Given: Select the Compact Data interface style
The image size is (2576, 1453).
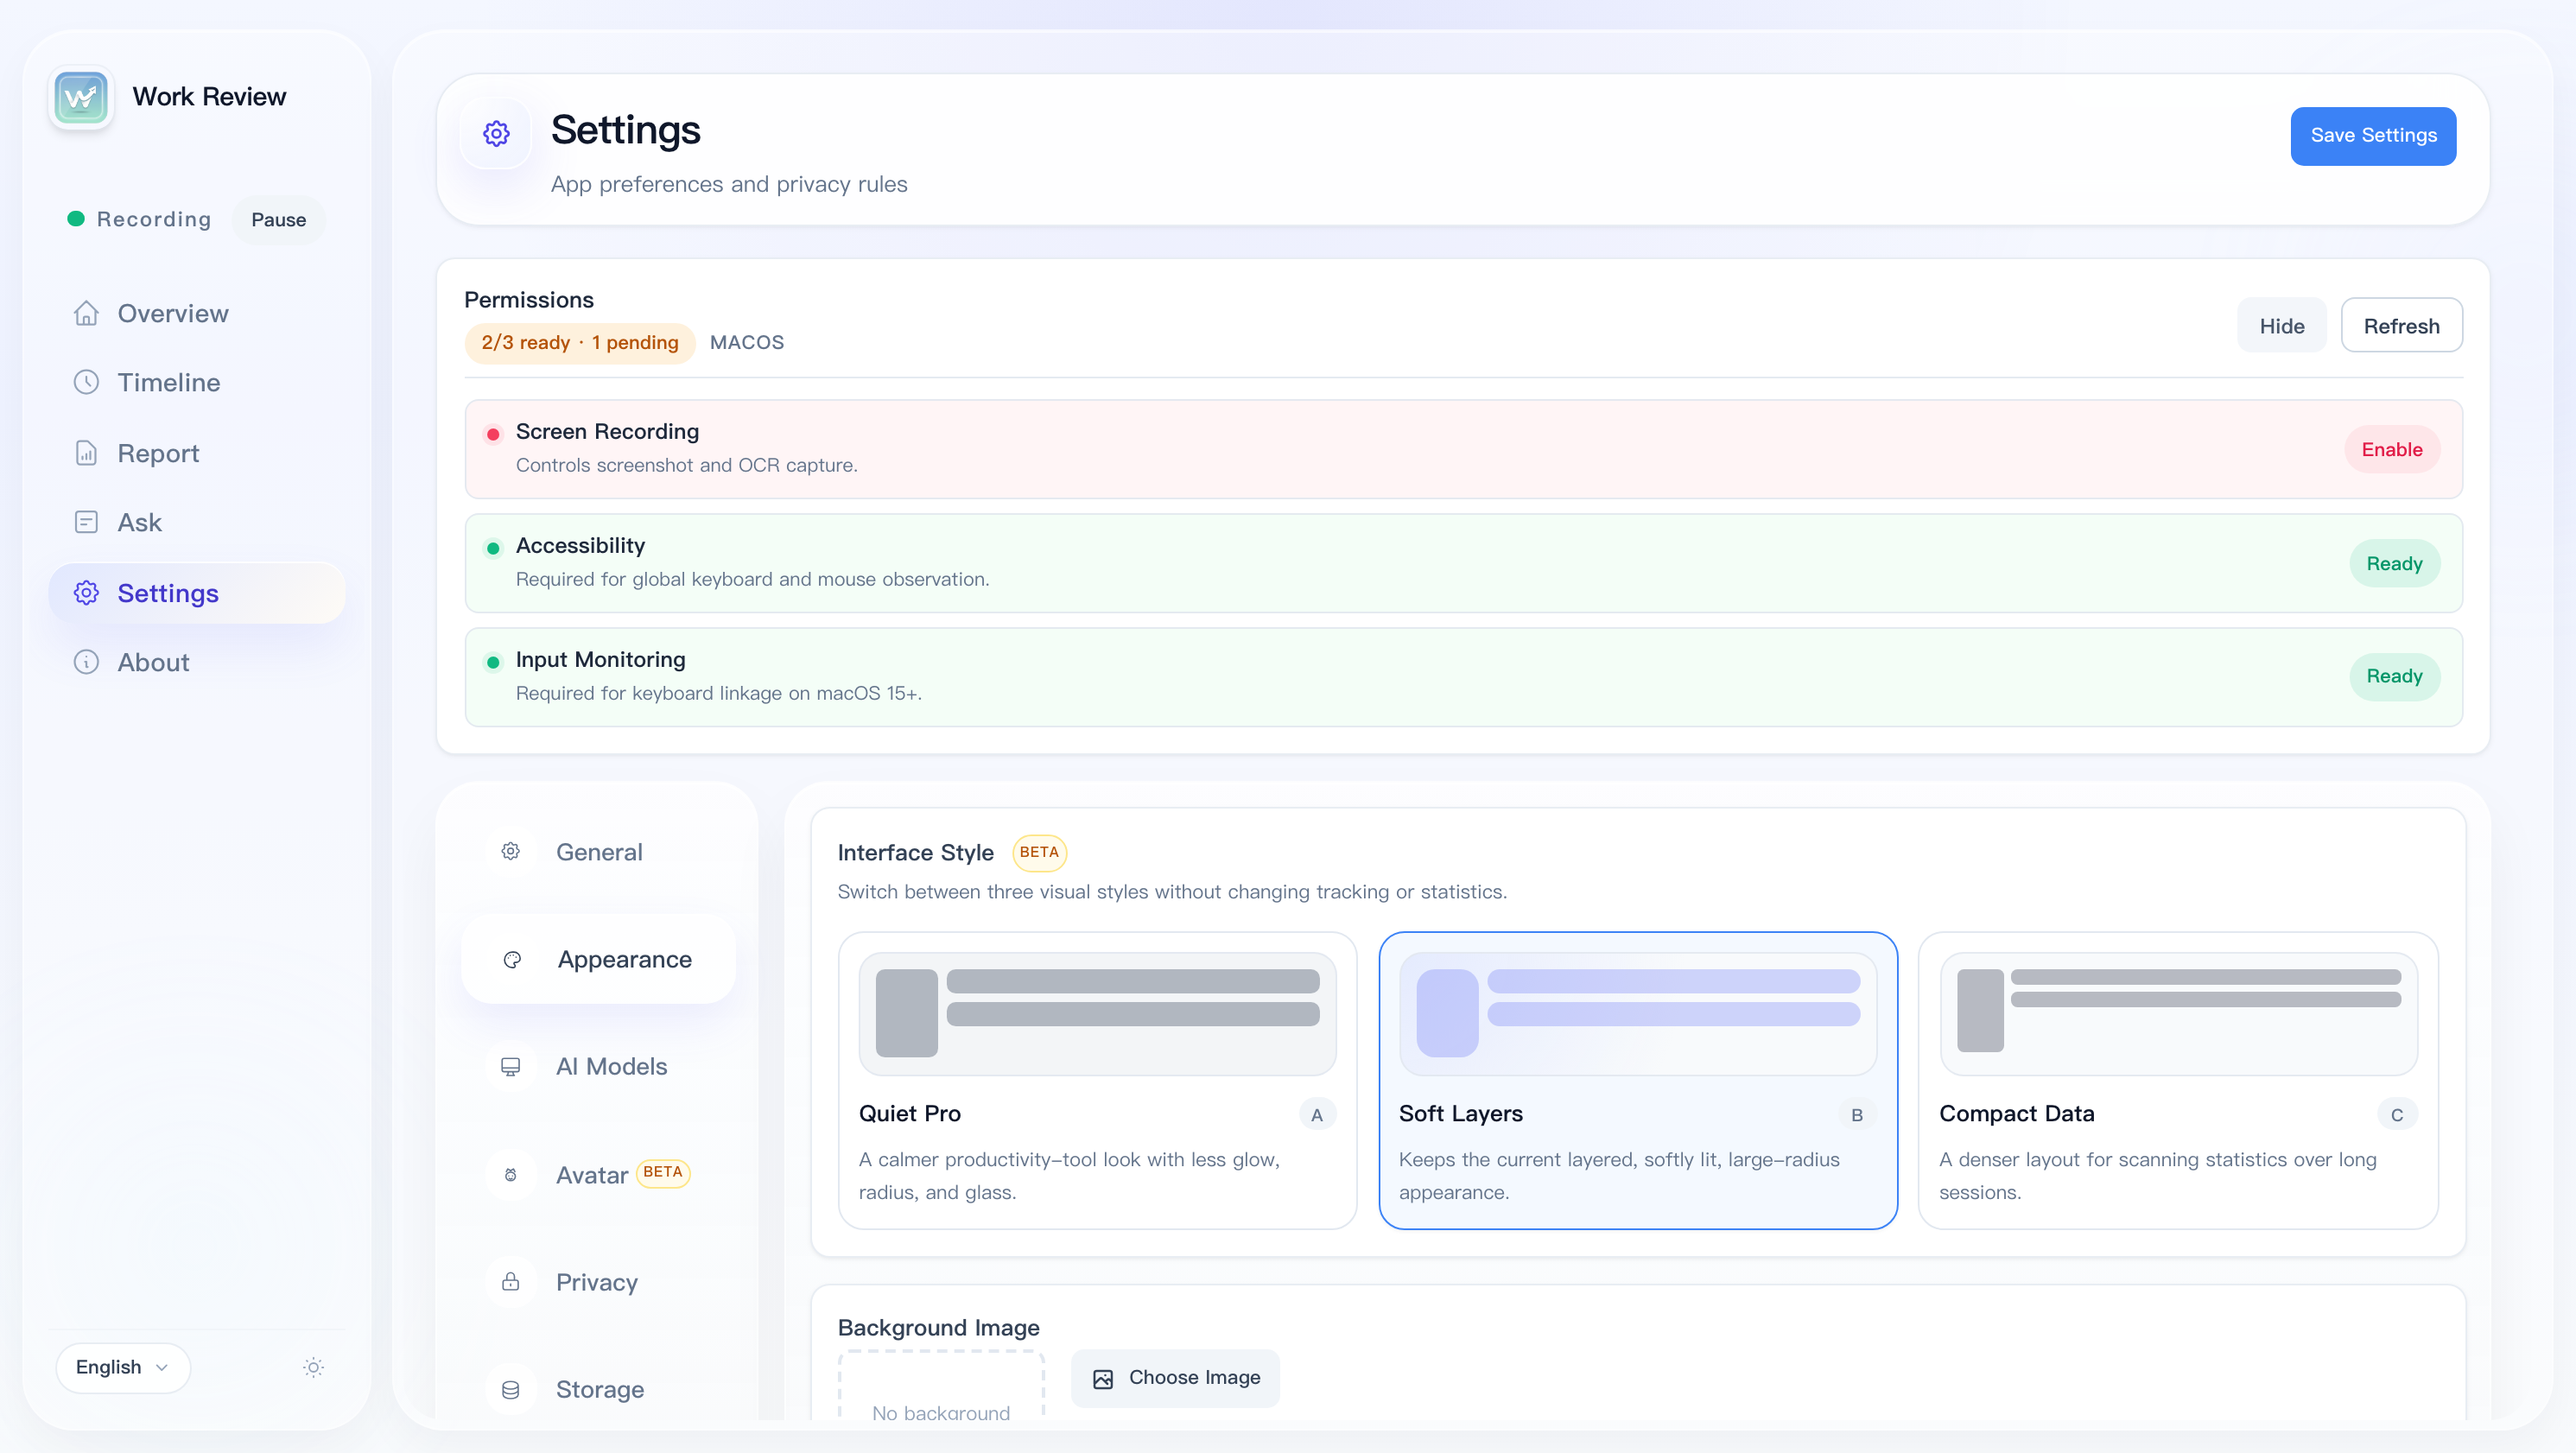Looking at the screenshot, I should pos(2178,1081).
